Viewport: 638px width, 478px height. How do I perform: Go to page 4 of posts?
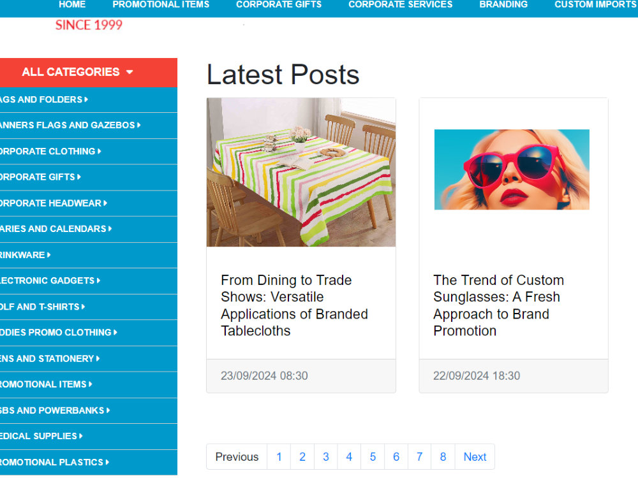[x=349, y=457]
